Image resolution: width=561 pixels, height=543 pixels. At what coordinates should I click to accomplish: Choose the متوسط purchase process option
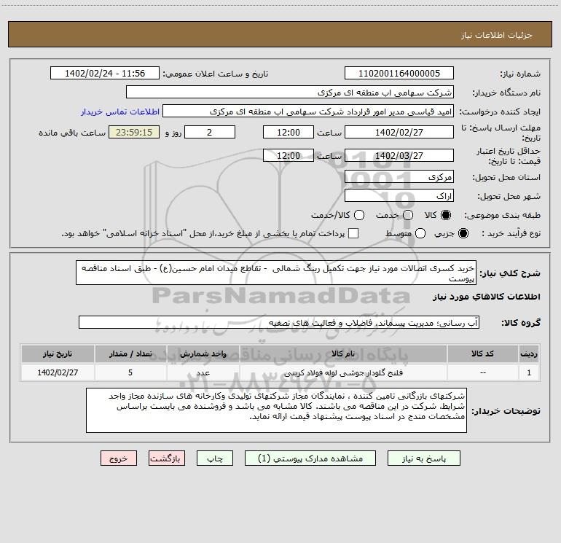tap(420, 233)
